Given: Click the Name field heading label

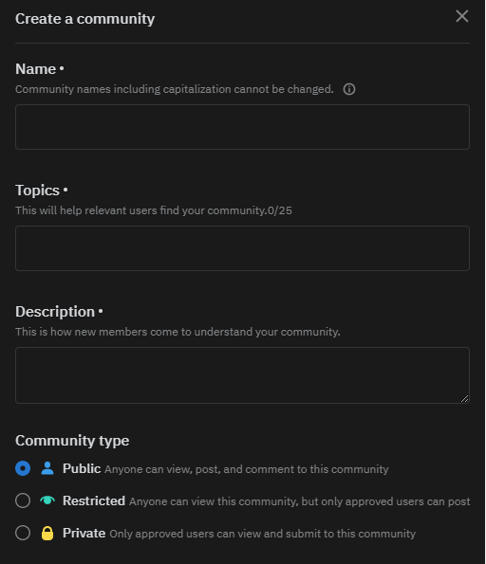Looking at the screenshot, I should [x=36, y=69].
